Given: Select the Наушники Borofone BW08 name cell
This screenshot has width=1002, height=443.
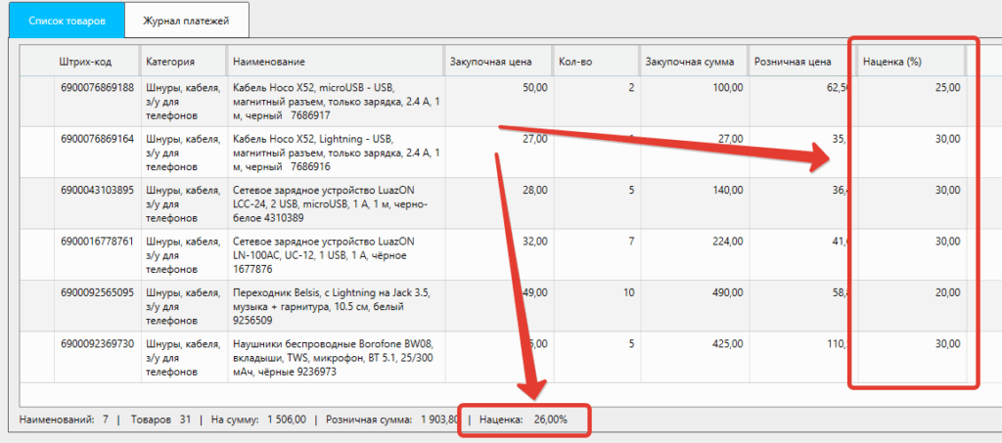Looking at the screenshot, I should click(333, 357).
